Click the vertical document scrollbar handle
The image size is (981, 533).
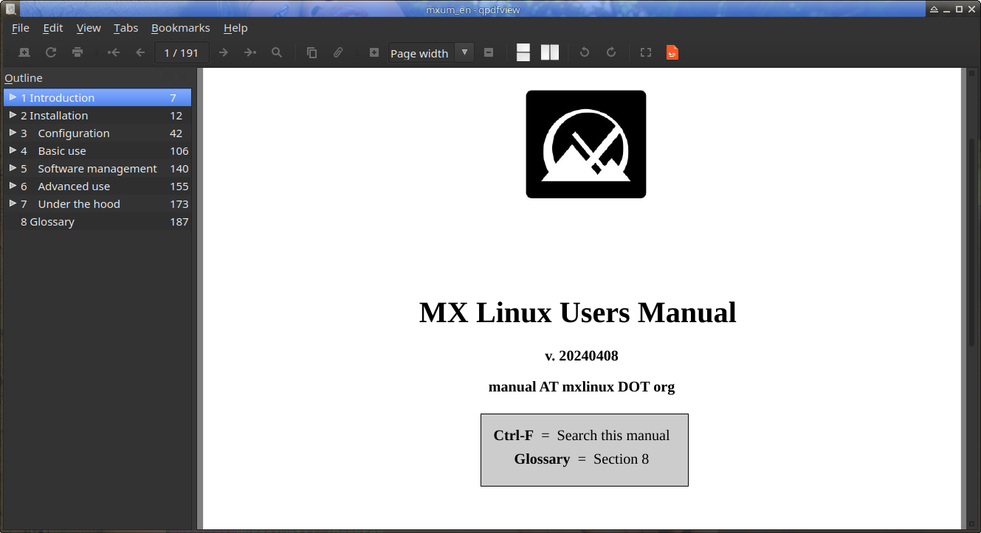(x=971, y=242)
